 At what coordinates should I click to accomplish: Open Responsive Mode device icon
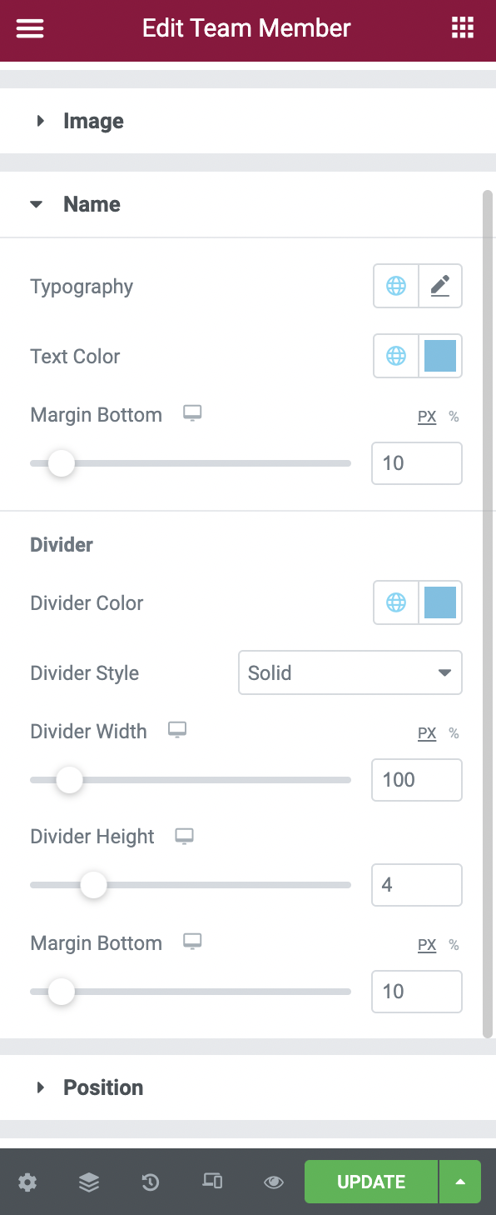pyautogui.click(x=211, y=1182)
